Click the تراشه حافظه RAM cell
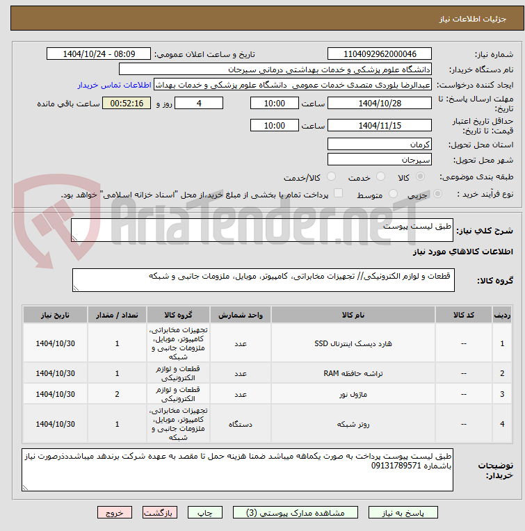This screenshot has height=531, width=525. (353, 373)
